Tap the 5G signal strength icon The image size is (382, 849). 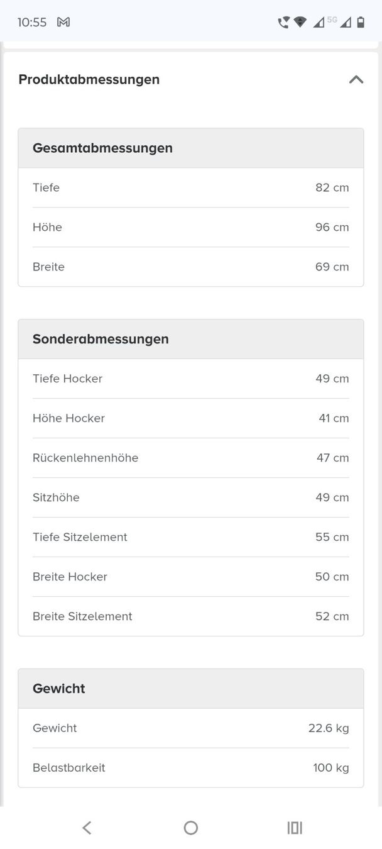325,22
